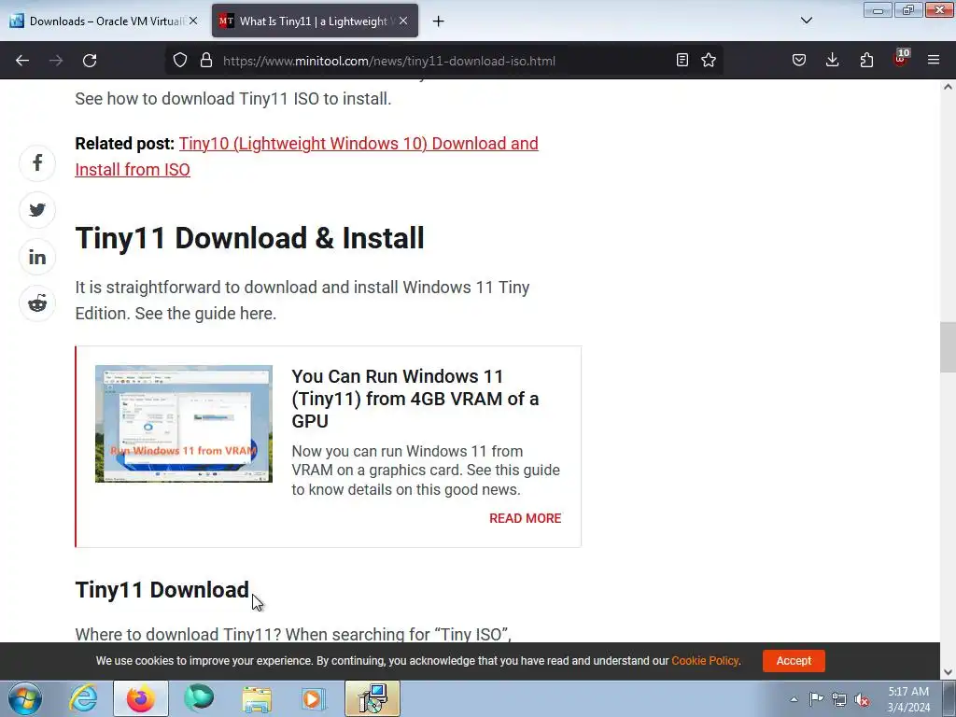The width and height of the screenshot is (956, 717).
Task: Select the installer setup taskbar item
Action: (373, 698)
